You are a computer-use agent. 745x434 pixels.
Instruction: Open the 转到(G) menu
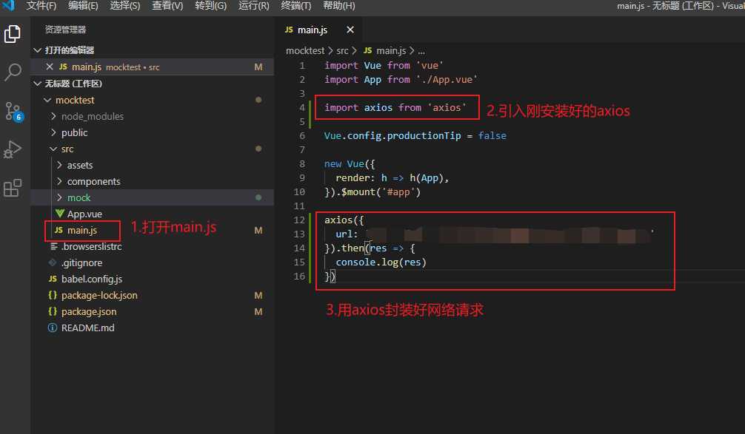tap(210, 6)
